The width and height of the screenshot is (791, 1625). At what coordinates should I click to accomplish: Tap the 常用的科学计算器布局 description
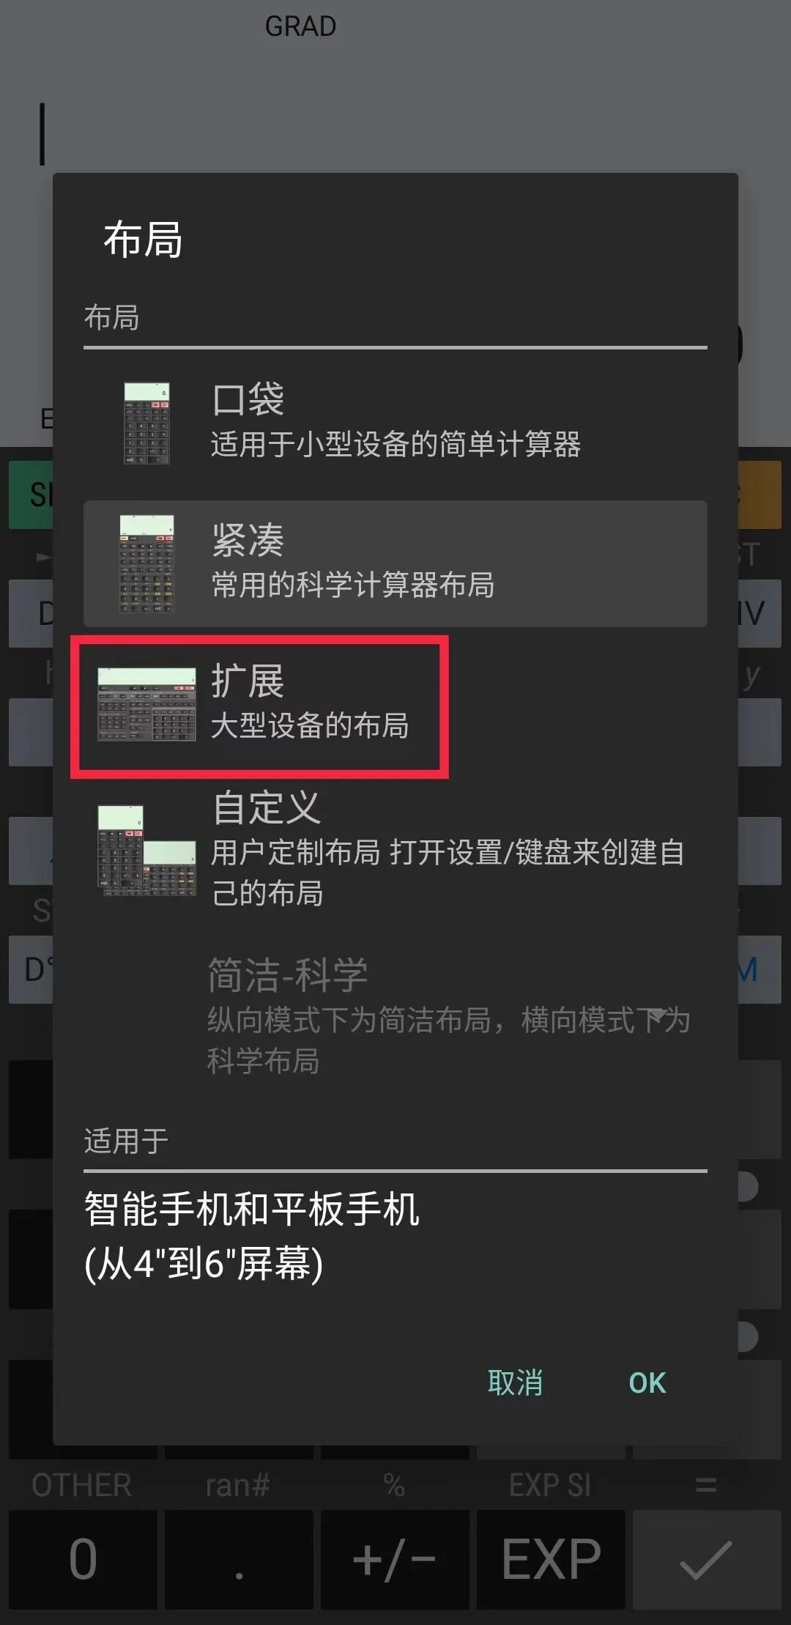(x=353, y=585)
